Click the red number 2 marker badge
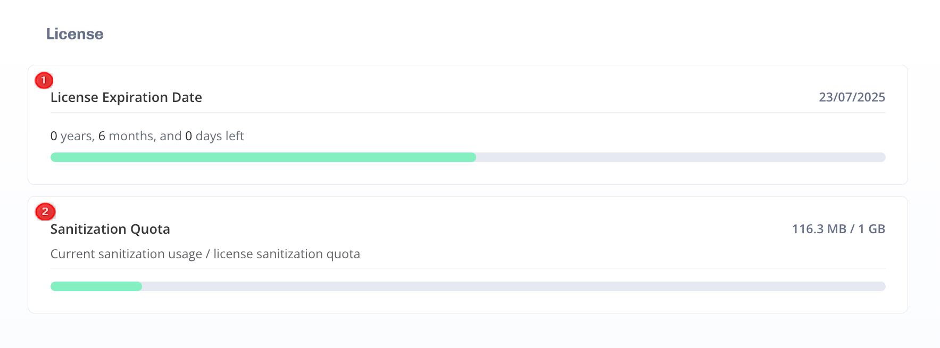The width and height of the screenshot is (940, 348). tap(45, 211)
